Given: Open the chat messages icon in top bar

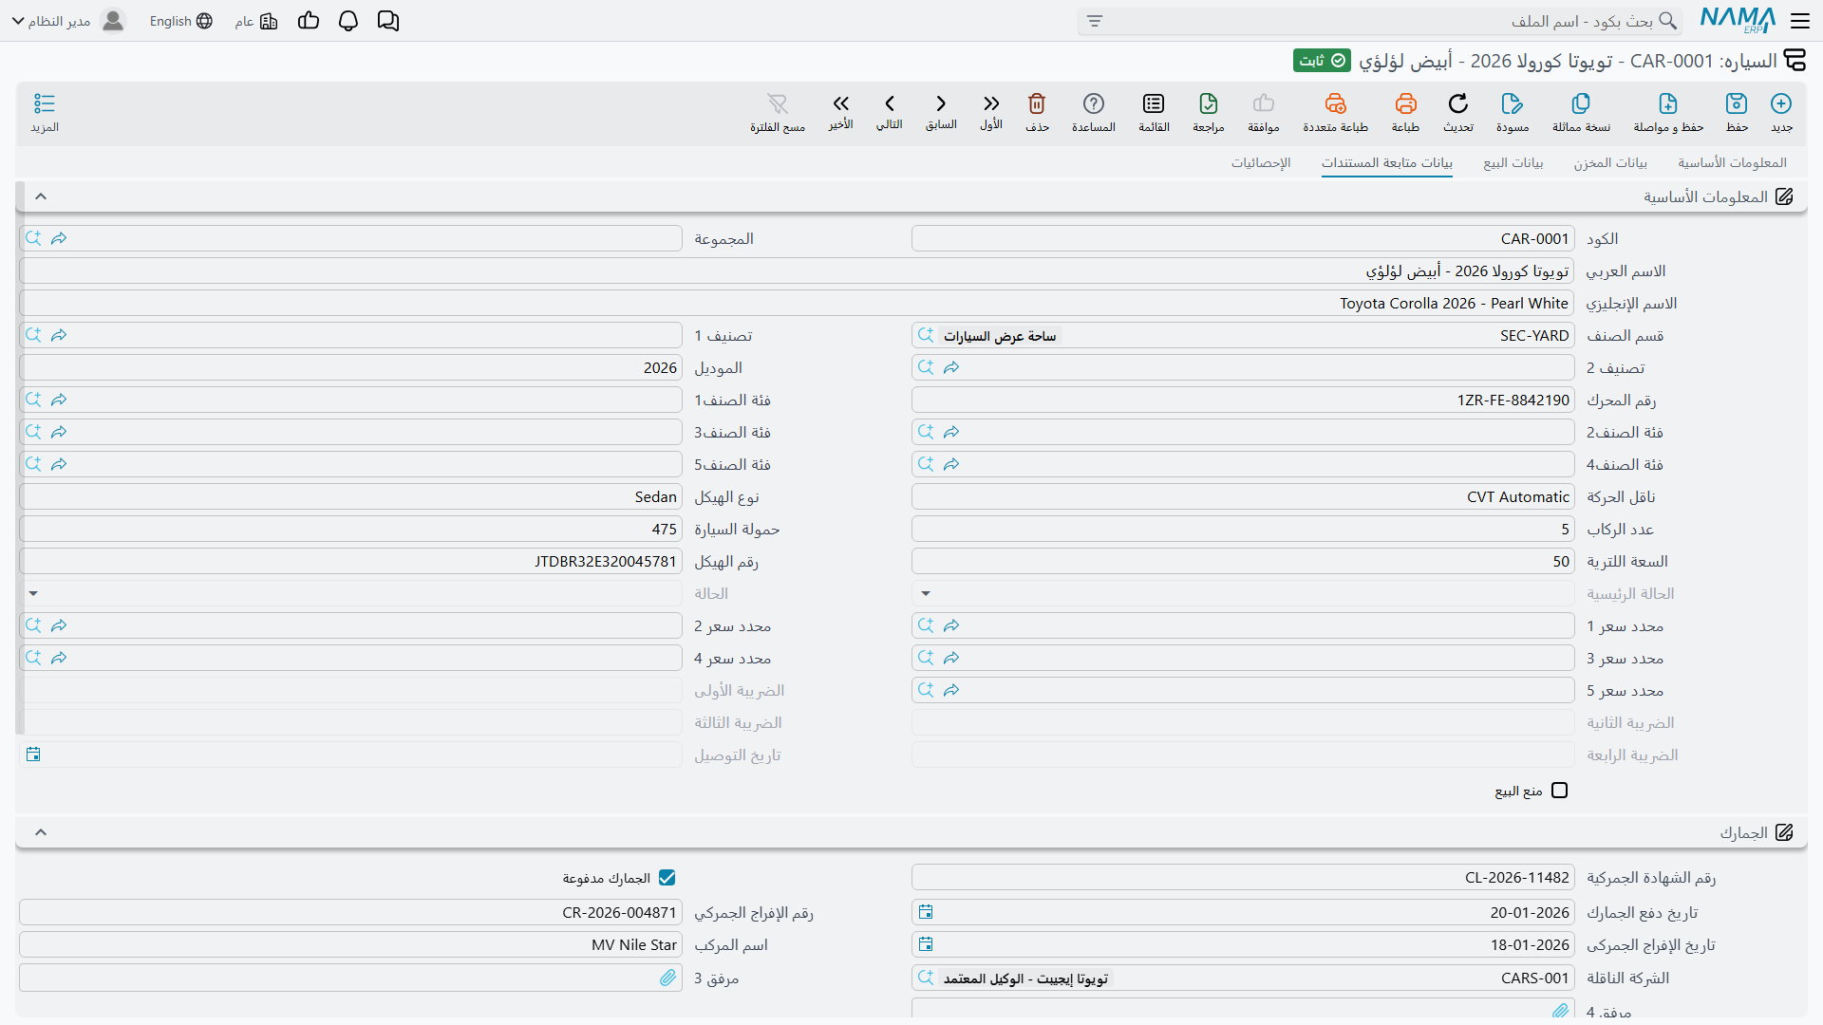Looking at the screenshot, I should 388,21.
